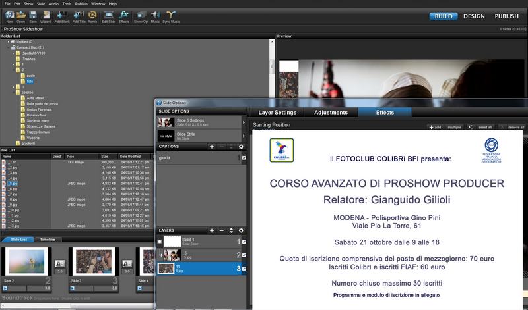Select file _5.jpg in File List
Image resolution: width=528 pixels, height=310 pixels.
coord(13,184)
